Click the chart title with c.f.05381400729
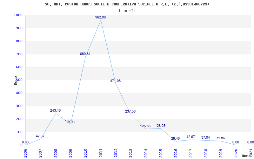Viewport: 254px width, 159px height. coord(127,4)
